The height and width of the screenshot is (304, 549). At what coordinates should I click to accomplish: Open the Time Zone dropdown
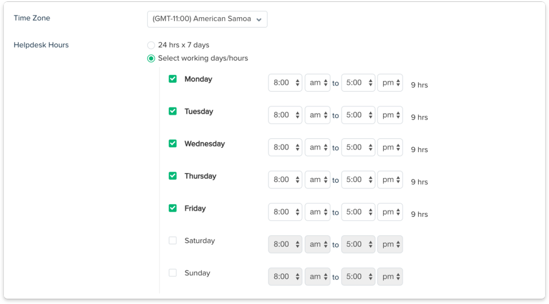click(207, 19)
